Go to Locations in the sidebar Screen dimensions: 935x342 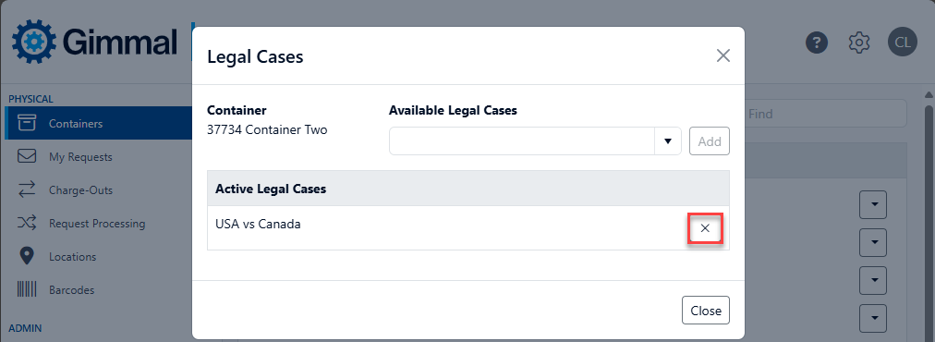[72, 257]
